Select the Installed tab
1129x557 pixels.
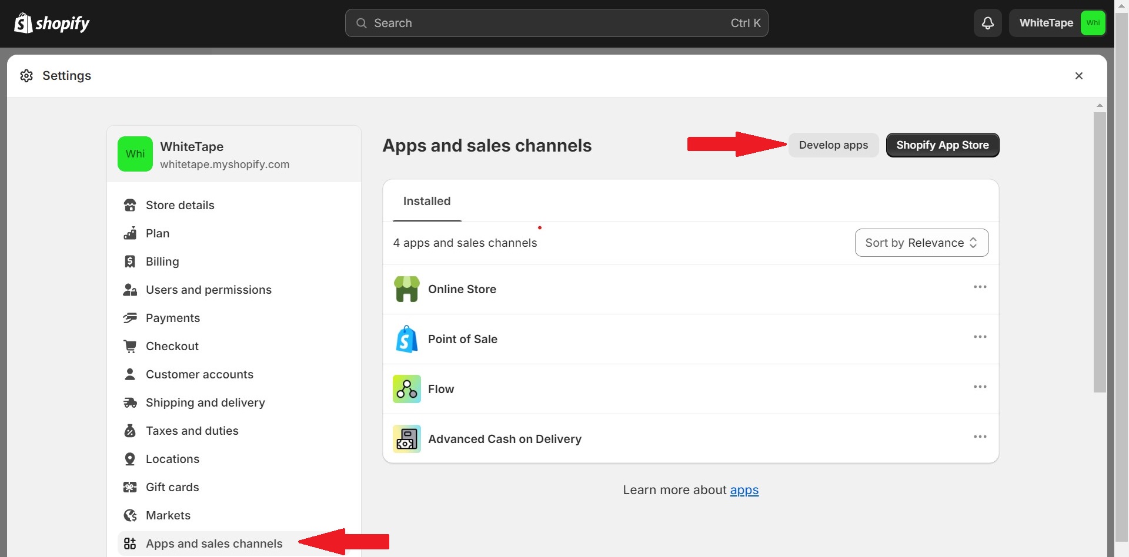pyautogui.click(x=427, y=201)
